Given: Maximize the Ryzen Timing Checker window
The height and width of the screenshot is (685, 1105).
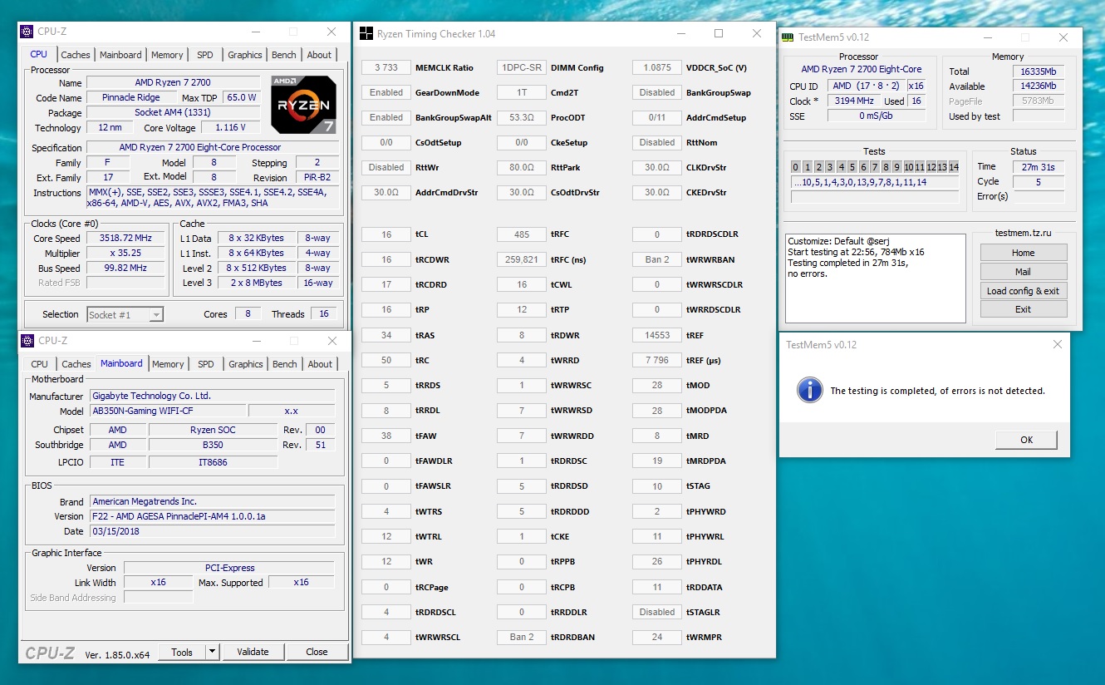Looking at the screenshot, I should click(719, 33).
